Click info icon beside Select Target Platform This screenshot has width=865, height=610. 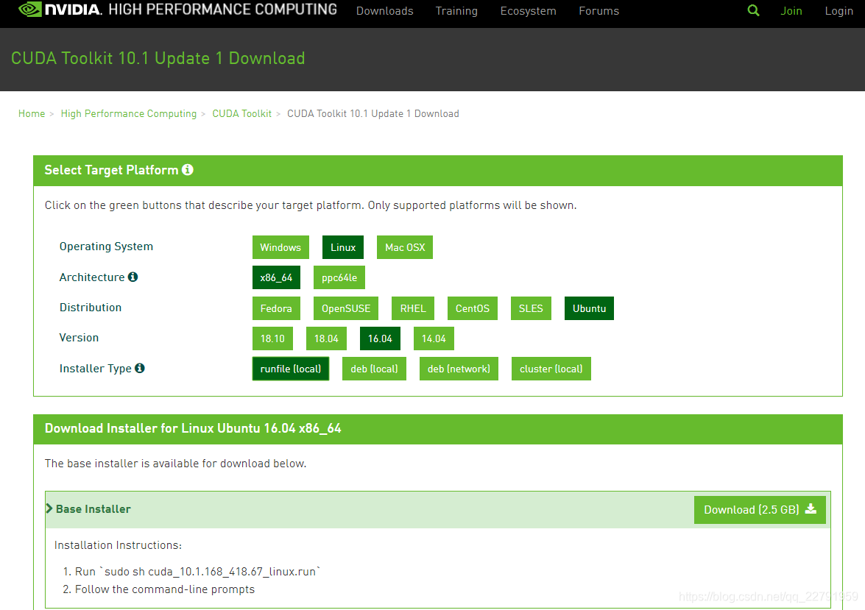188,170
